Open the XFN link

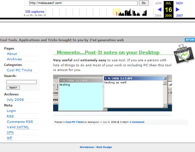click(10, 133)
